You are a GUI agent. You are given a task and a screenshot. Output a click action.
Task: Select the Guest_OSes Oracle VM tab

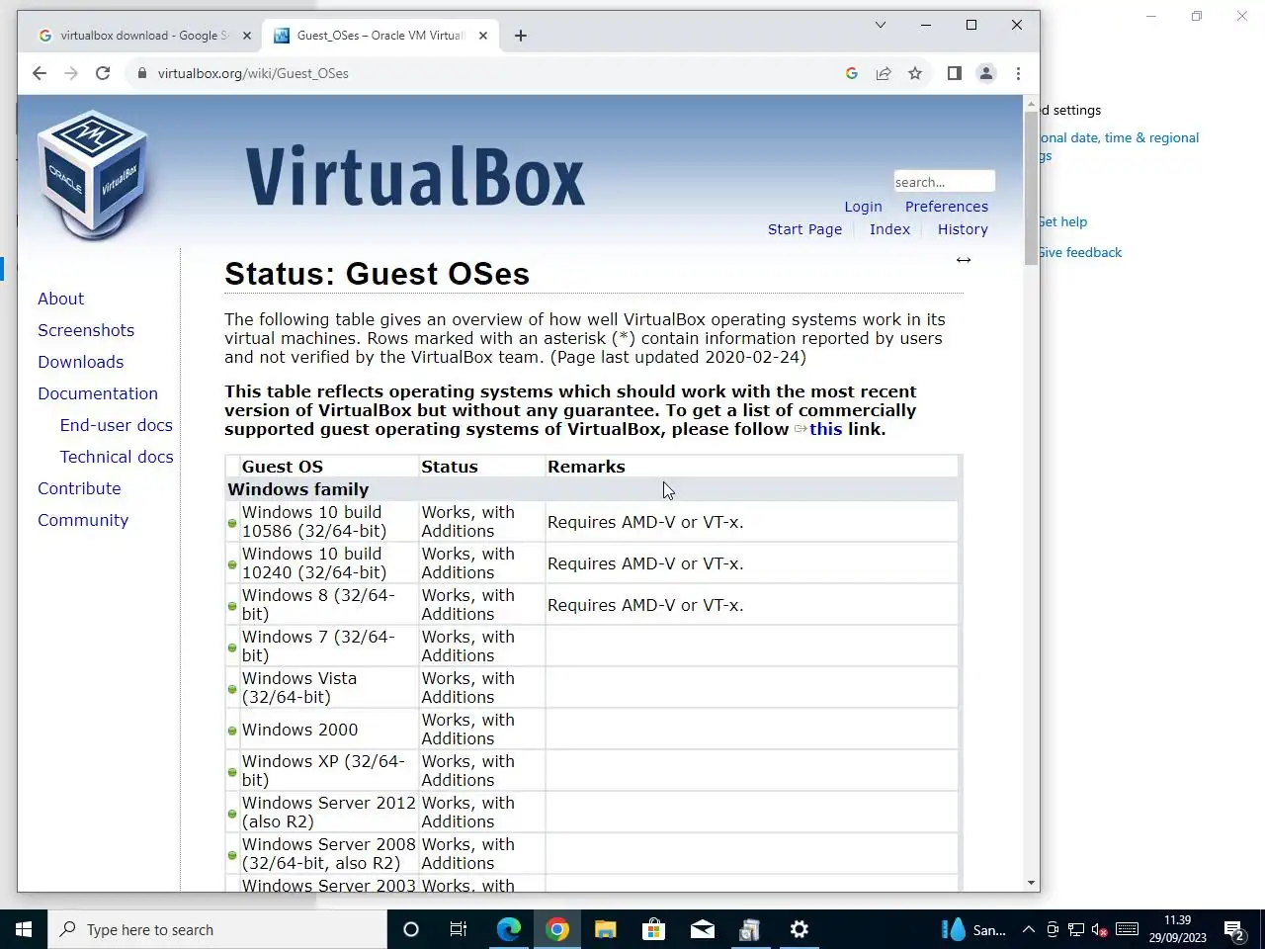(x=380, y=36)
